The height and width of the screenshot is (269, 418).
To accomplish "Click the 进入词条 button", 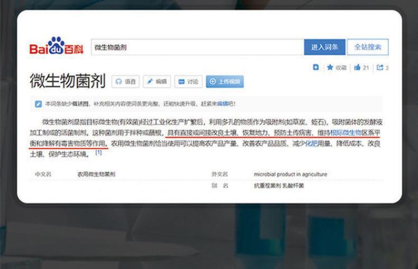I will 324,47.
